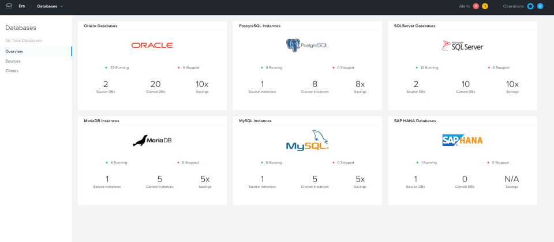Click Oracle 0 Stopped status

188,68
